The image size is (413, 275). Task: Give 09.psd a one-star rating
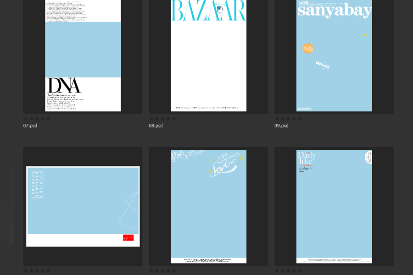(277, 119)
